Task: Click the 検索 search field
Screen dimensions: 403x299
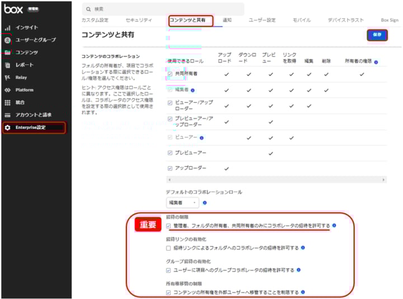Action: pyautogui.click(x=162, y=9)
